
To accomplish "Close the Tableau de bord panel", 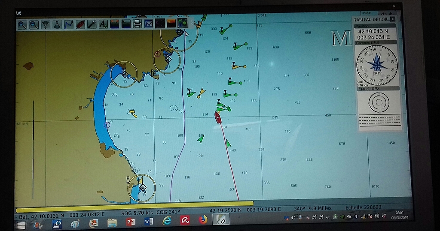I will click(393, 19).
